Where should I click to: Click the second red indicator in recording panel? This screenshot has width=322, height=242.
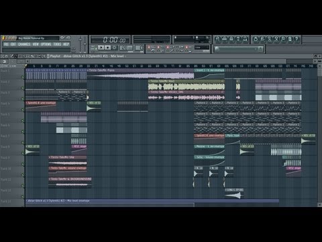point(158,47)
